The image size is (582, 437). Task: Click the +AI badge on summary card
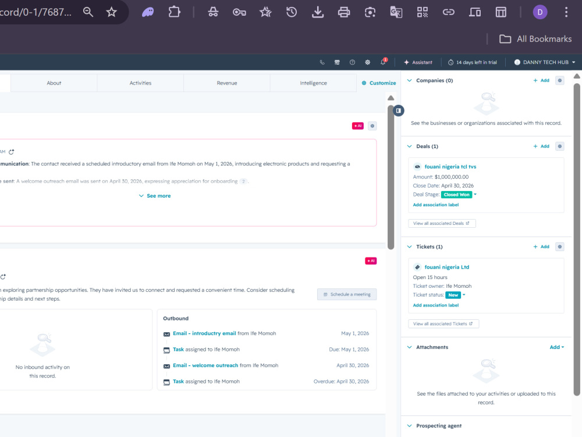tap(358, 126)
